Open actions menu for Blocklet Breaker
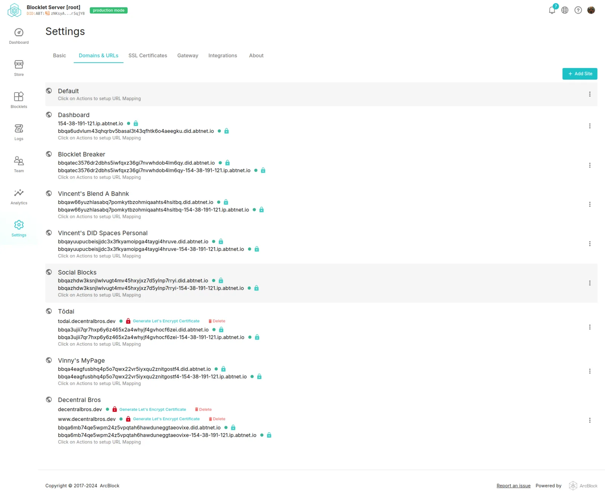 click(590, 165)
